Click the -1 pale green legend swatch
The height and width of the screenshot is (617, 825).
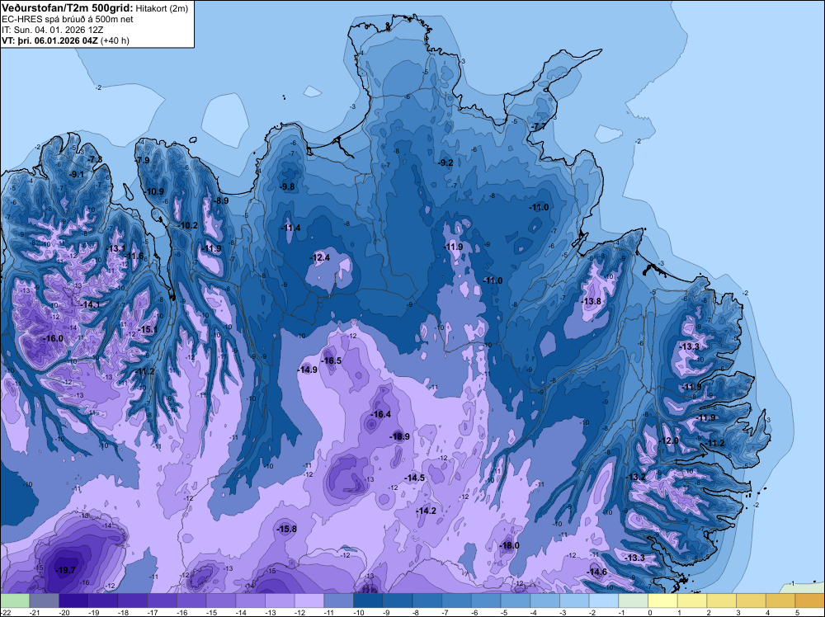coord(633,601)
